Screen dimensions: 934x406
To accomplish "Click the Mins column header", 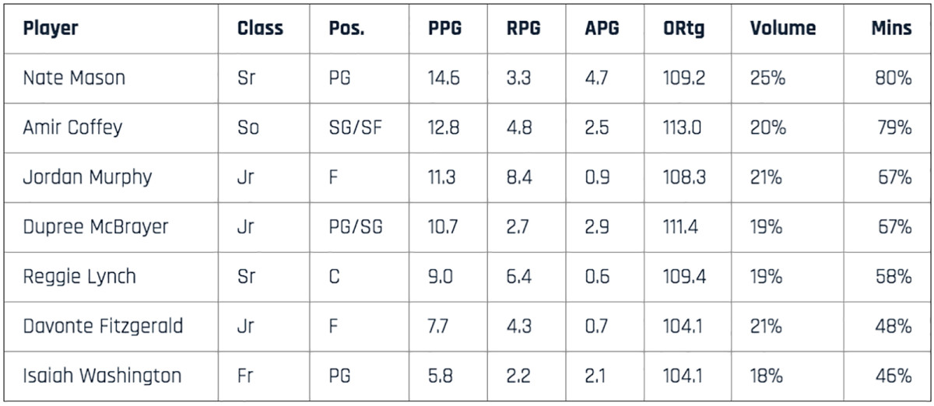I will (891, 30).
